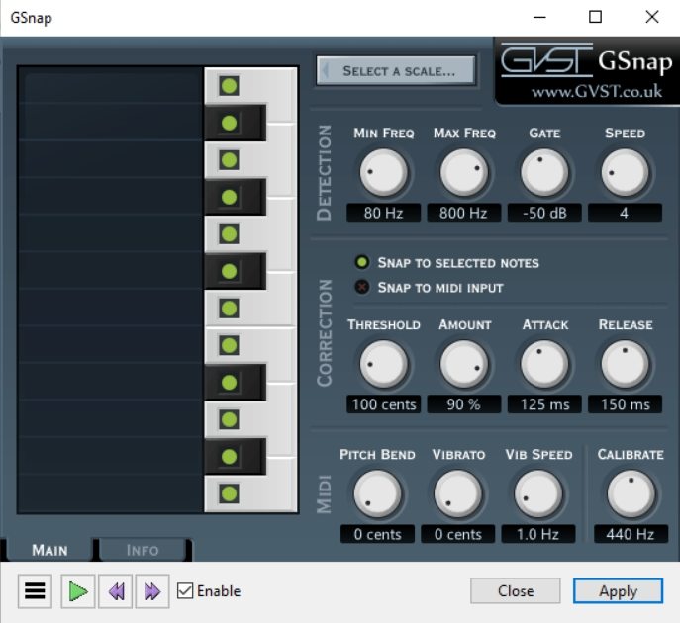Screen dimensions: 680x623
Task: Click the -50 dB gate value
Action: (x=544, y=213)
